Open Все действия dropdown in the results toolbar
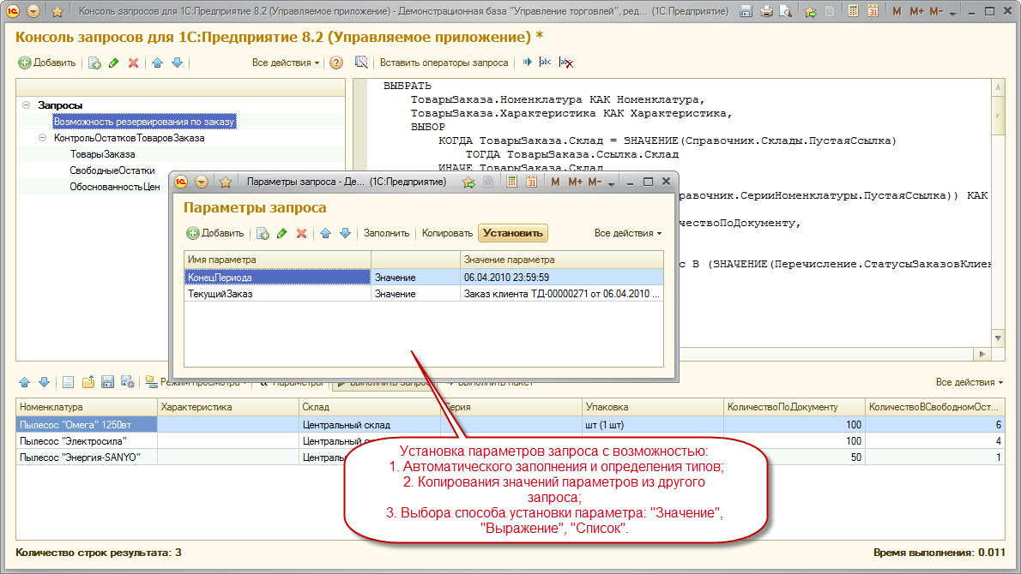The image size is (1021, 574). pyautogui.click(x=970, y=382)
